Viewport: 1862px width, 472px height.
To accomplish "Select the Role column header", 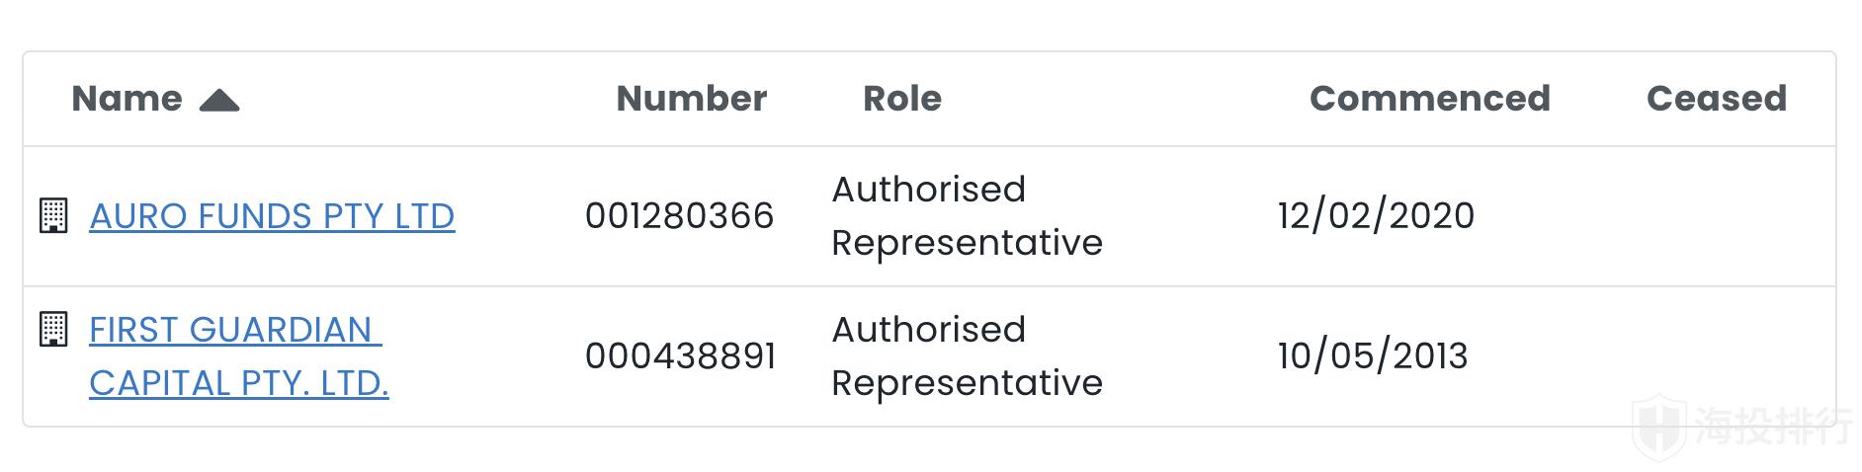I will (x=901, y=99).
